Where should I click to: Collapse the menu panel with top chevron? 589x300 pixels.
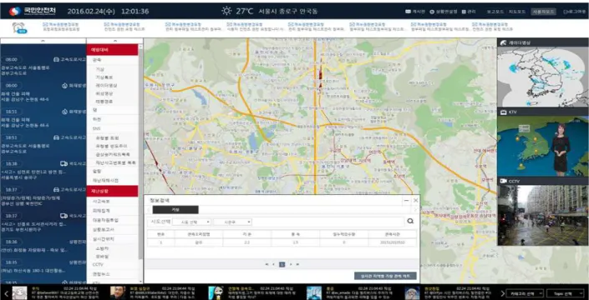[x=115, y=41]
